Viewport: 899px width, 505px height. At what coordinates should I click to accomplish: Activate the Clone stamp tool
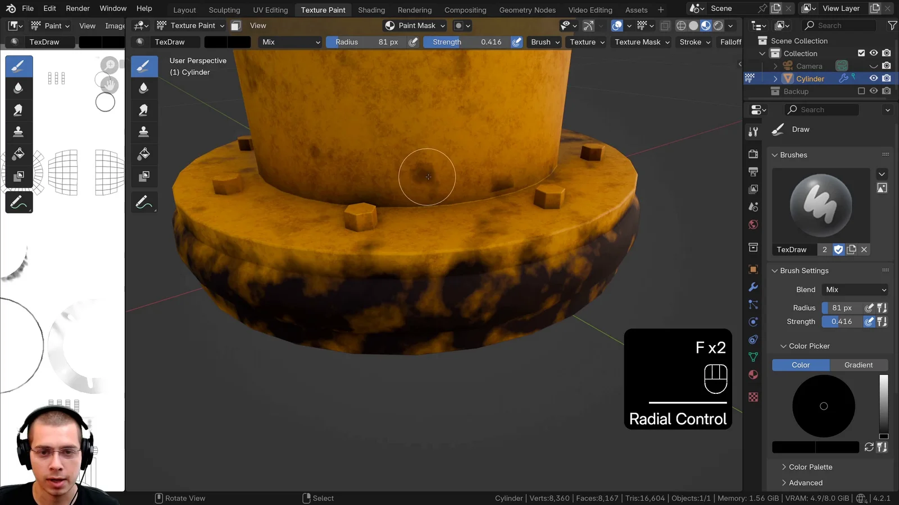pos(19,131)
